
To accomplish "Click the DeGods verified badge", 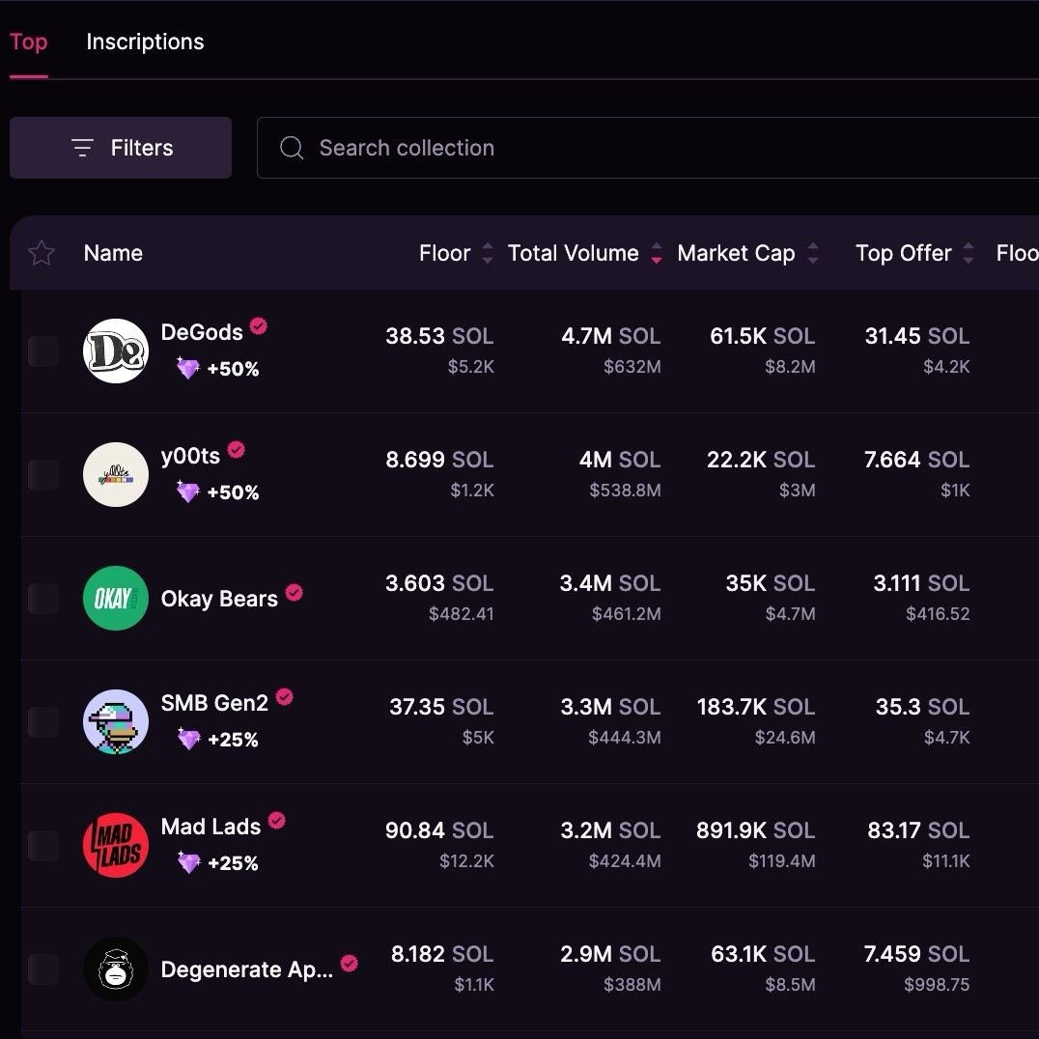I will pos(259,326).
